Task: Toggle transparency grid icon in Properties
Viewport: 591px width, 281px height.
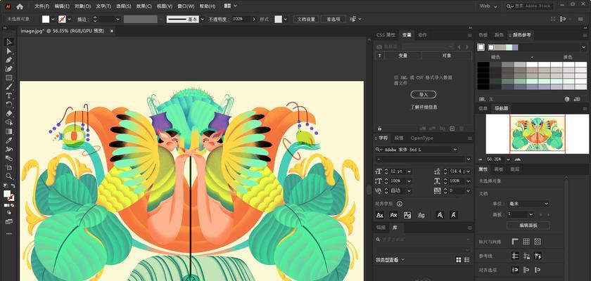Action: pos(538,242)
